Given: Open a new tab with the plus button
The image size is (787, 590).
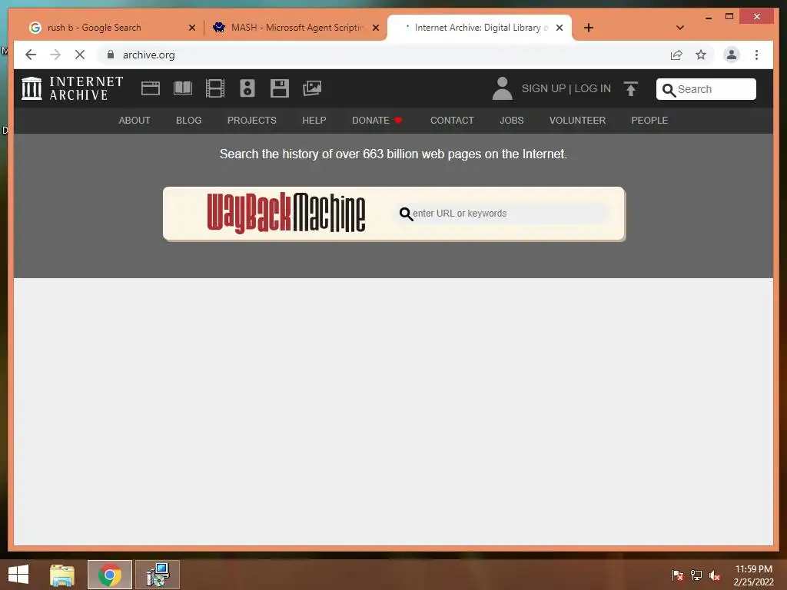Looking at the screenshot, I should (589, 28).
